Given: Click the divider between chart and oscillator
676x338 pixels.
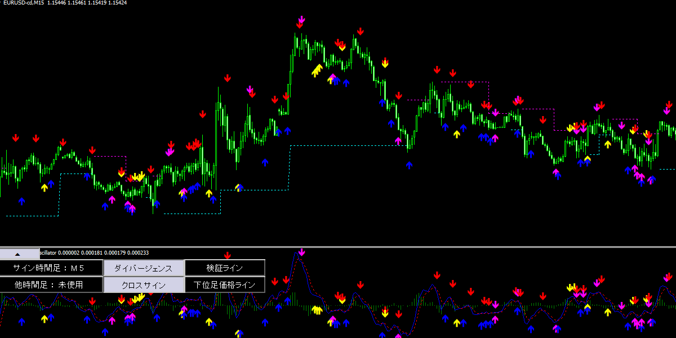Looking at the screenshot, I should click(x=338, y=247).
